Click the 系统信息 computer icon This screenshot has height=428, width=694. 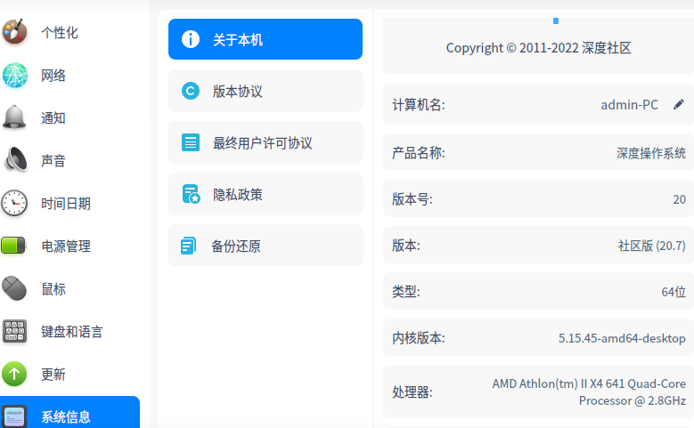click(14, 416)
